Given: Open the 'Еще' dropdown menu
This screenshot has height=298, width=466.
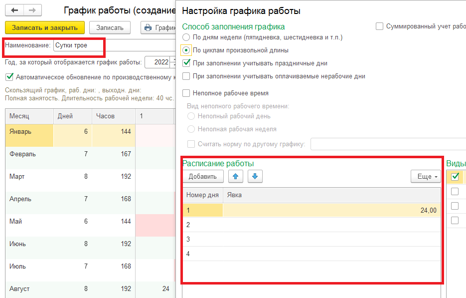Looking at the screenshot, I should coord(425,176).
